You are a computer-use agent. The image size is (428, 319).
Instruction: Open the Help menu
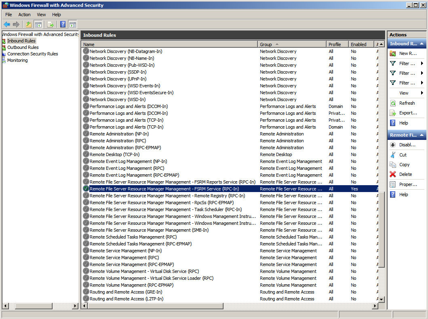tap(57, 15)
